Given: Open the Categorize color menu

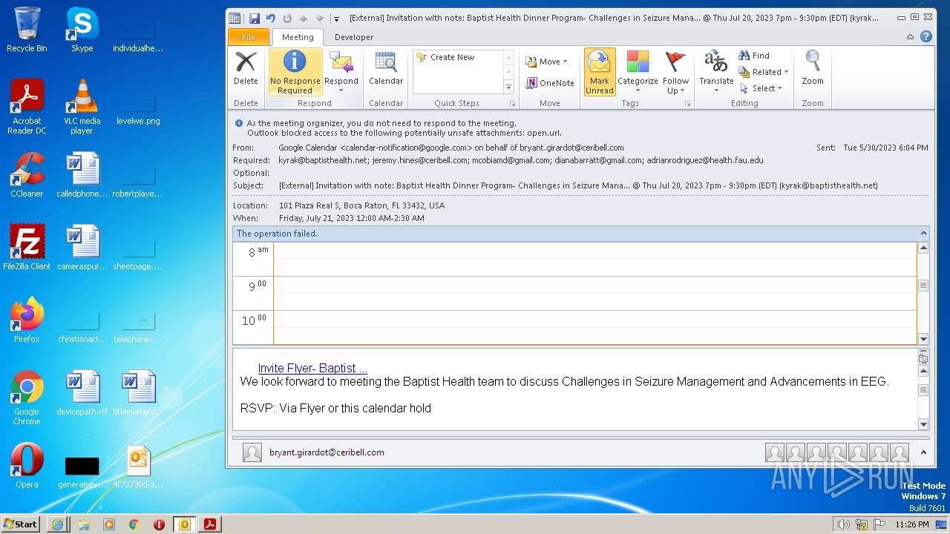Looking at the screenshot, I should 638,72.
